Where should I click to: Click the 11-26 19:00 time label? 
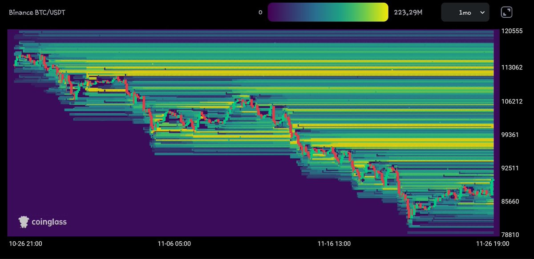(x=492, y=243)
